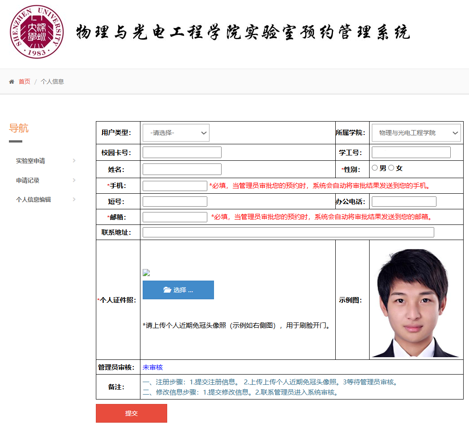
Task: Click the 联系地址 text field
Action: (288, 232)
